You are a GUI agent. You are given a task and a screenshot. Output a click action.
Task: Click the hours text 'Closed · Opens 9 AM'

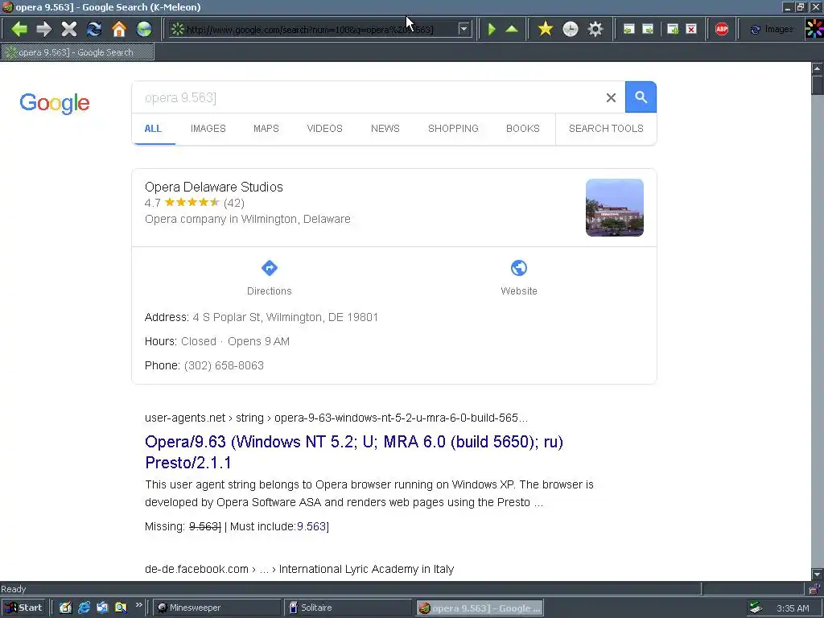coord(236,341)
